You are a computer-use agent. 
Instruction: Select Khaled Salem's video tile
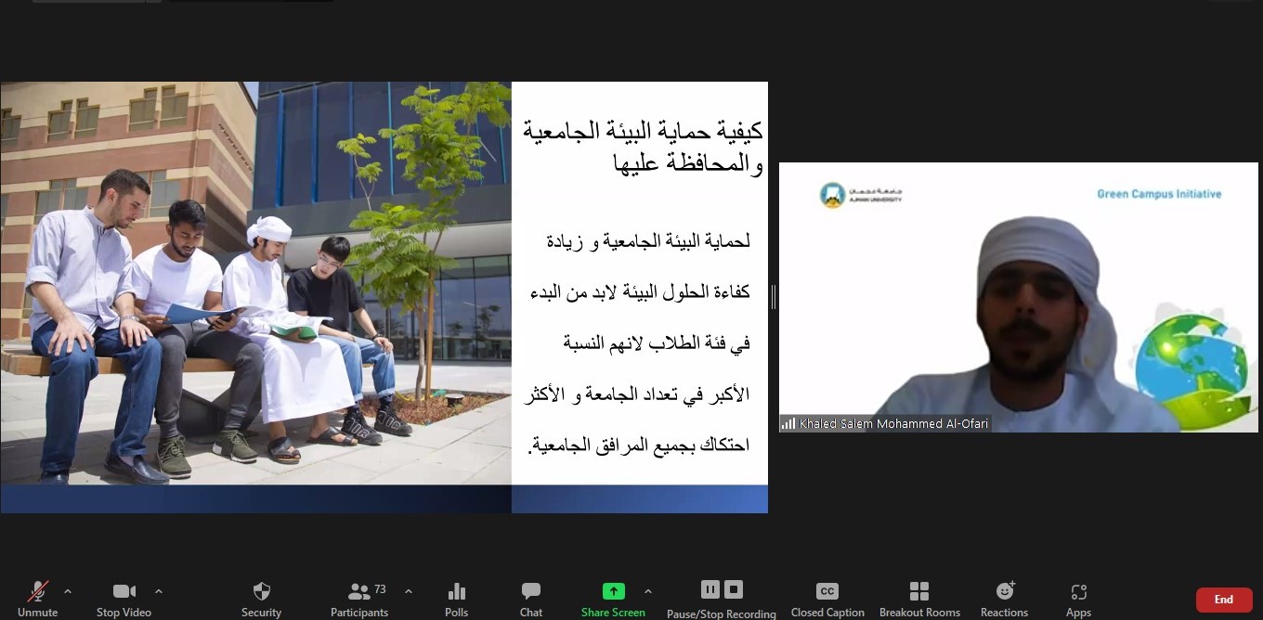1019,297
